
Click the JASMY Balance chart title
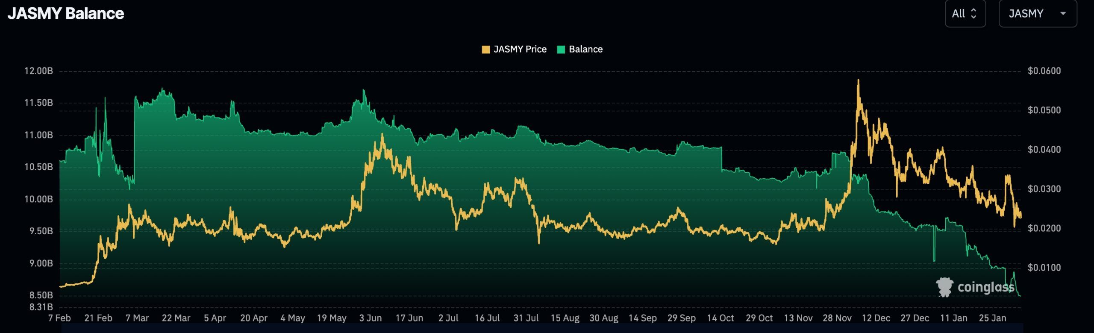tap(66, 14)
